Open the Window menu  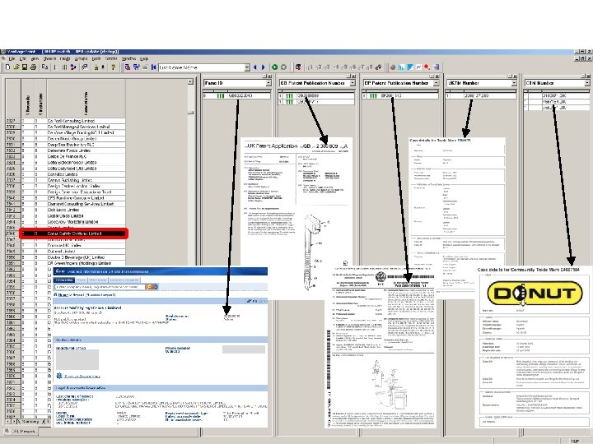[128, 59]
